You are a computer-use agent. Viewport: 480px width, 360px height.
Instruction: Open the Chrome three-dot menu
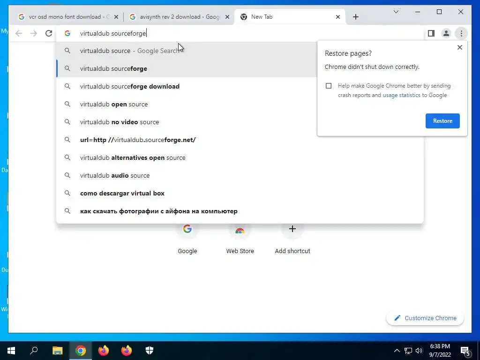coord(461,33)
